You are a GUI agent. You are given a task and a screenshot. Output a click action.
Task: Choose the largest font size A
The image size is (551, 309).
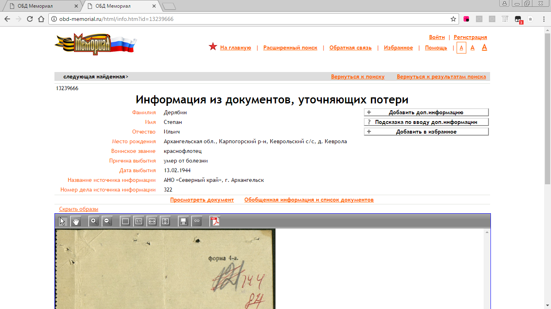(x=484, y=47)
